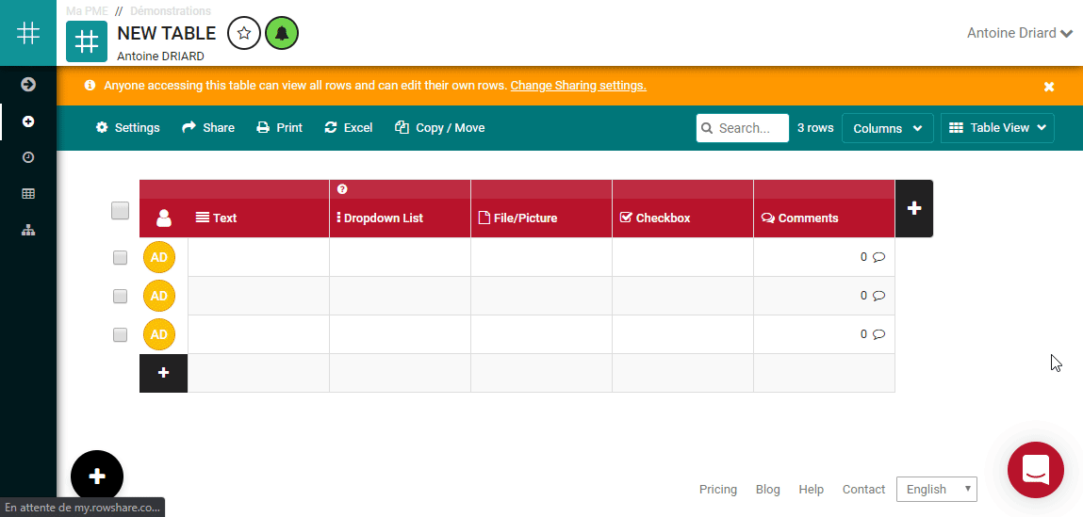Click the Excel sync button
This screenshot has height=517, width=1083.
[349, 128]
